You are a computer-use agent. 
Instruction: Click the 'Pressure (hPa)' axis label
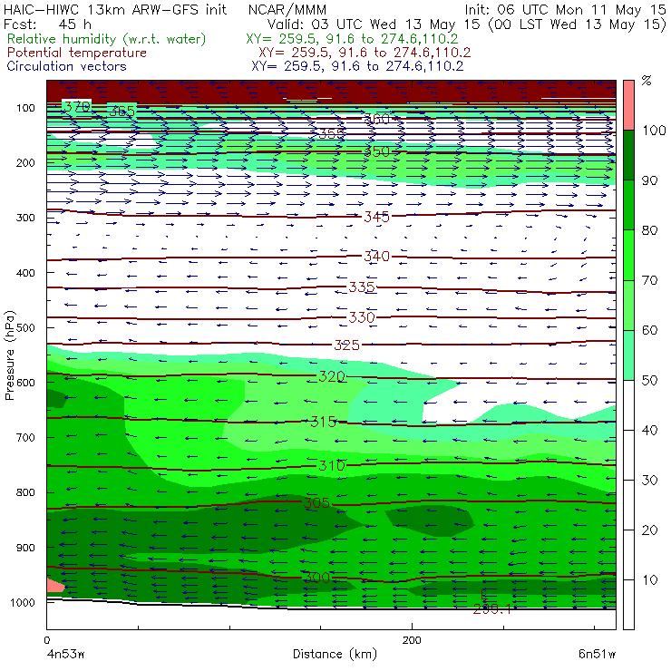click(9, 355)
